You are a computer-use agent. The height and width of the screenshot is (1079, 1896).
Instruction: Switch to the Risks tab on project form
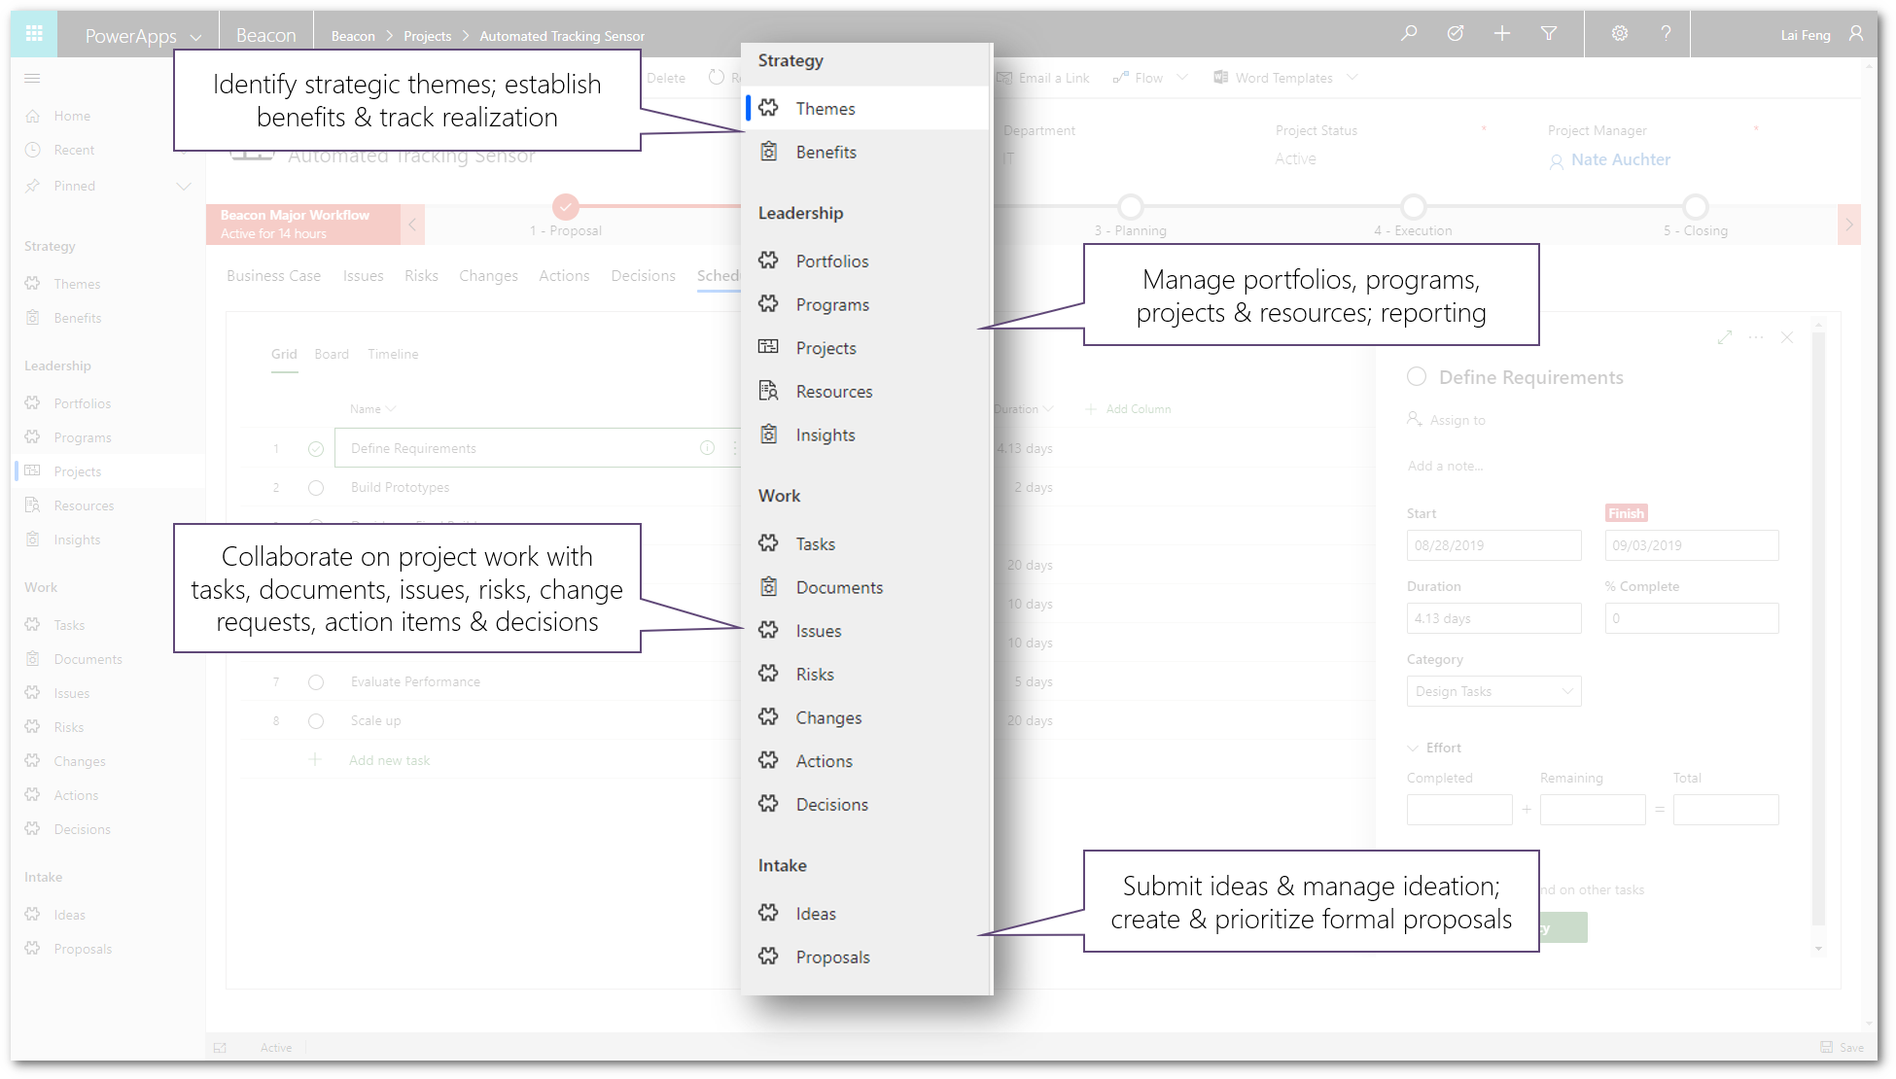421,276
